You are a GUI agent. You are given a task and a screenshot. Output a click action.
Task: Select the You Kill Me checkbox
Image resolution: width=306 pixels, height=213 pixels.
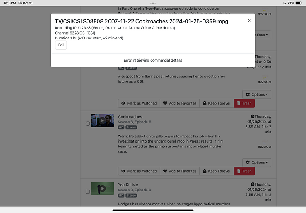click(x=87, y=191)
